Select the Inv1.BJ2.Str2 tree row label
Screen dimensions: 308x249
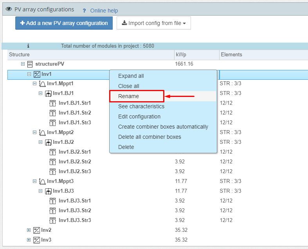(x=75, y=162)
